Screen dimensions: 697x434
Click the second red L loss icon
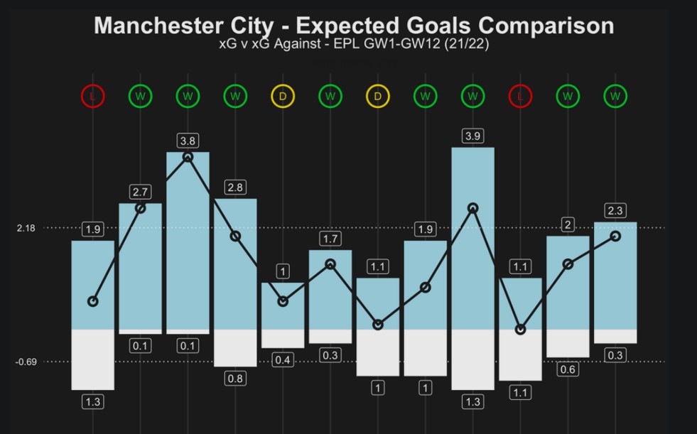(520, 96)
